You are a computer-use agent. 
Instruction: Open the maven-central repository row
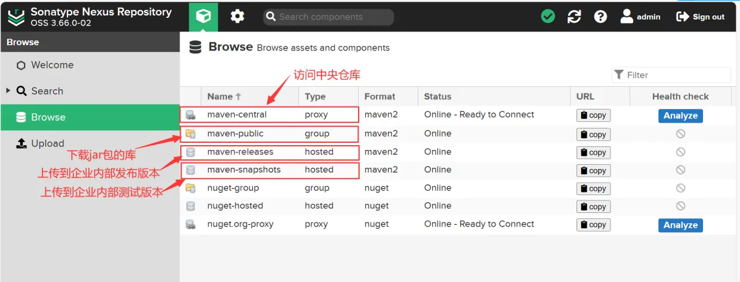pos(457,115)
